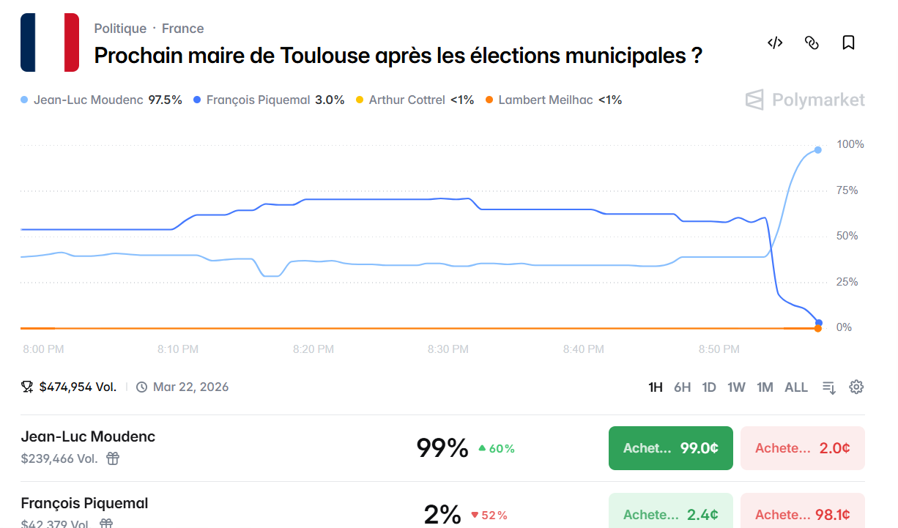
Task: Click the embed code icon
Action: click(775, 42)
